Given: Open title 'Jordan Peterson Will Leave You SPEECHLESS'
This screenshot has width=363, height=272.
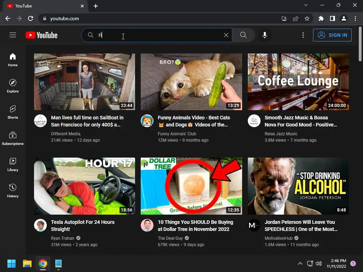Looking at the screenshot, I should tap(301, 226).
